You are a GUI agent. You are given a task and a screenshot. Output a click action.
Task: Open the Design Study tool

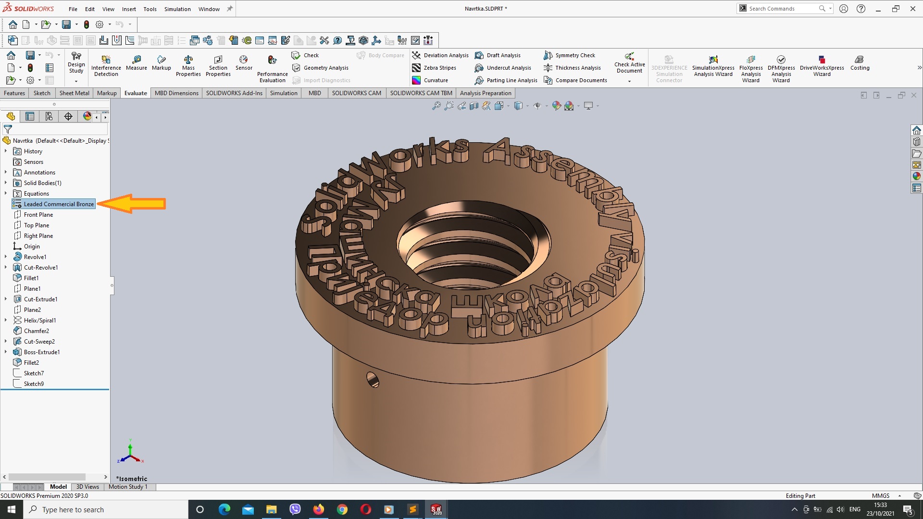76,63
